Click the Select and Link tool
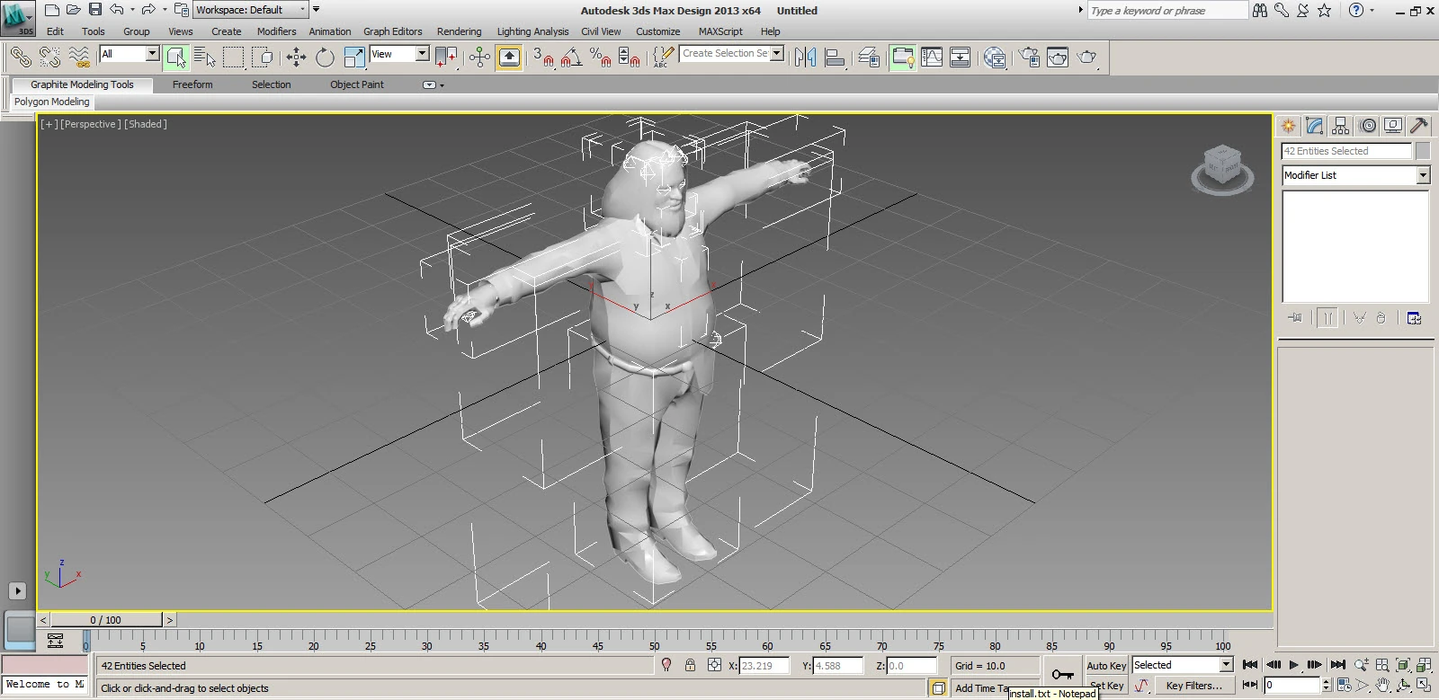Viewport: 1439px width, 700px height. (x=20, y=58)
